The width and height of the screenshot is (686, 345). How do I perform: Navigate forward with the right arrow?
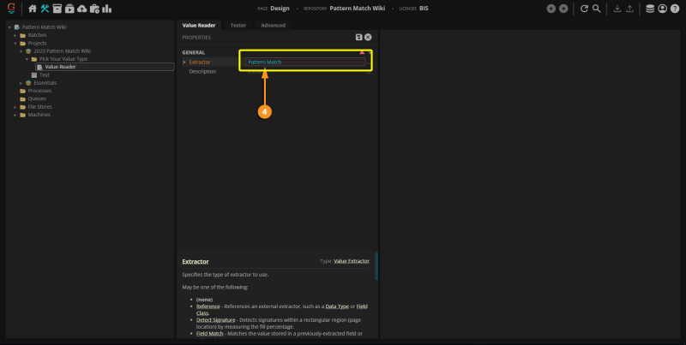[x=563, y=9]
